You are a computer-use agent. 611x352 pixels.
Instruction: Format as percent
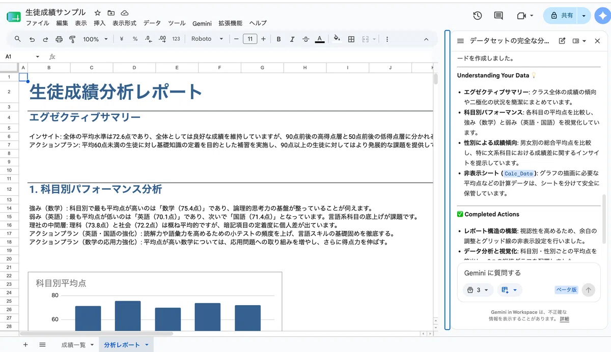point(135,39)
